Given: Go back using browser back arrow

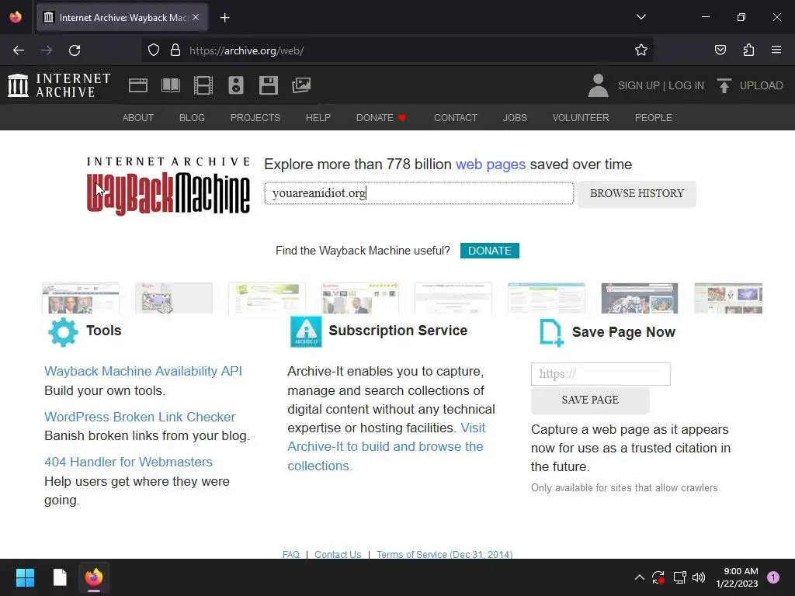Looking at the screenshot, I should click(19, 50).
